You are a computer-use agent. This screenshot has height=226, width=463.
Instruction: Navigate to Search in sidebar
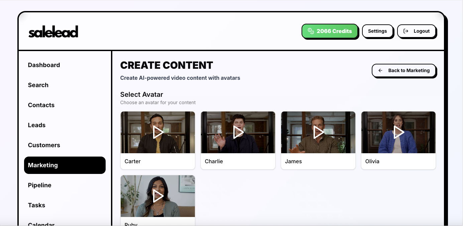38,85
